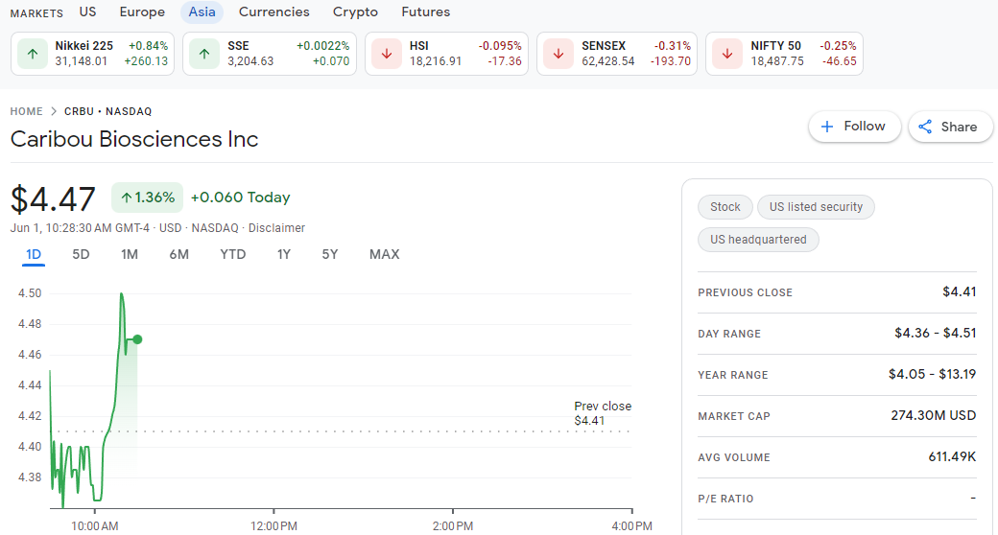Image resolution: width=998 pixels, height=535 pixels.
Task: Click the PREVIOUS CLOSE label
Action: [745, 292]
